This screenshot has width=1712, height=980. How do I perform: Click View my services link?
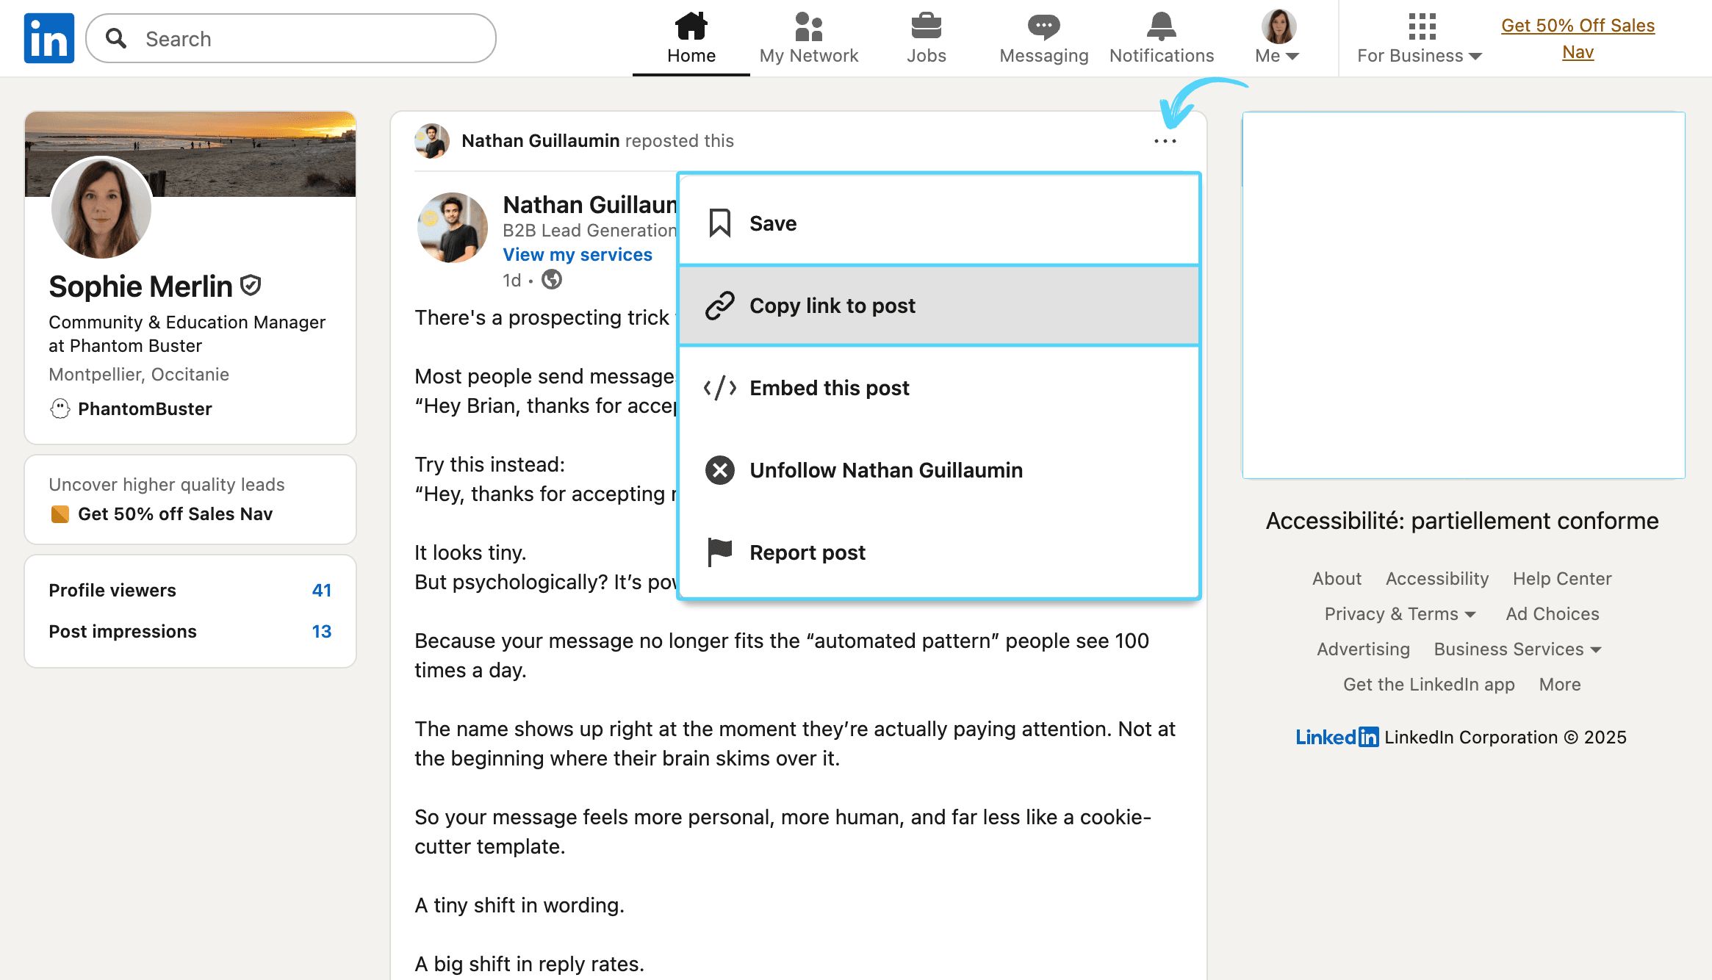[578, 255]
